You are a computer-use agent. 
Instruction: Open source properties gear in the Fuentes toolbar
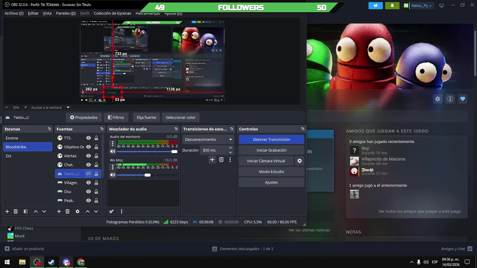[78, 211]
